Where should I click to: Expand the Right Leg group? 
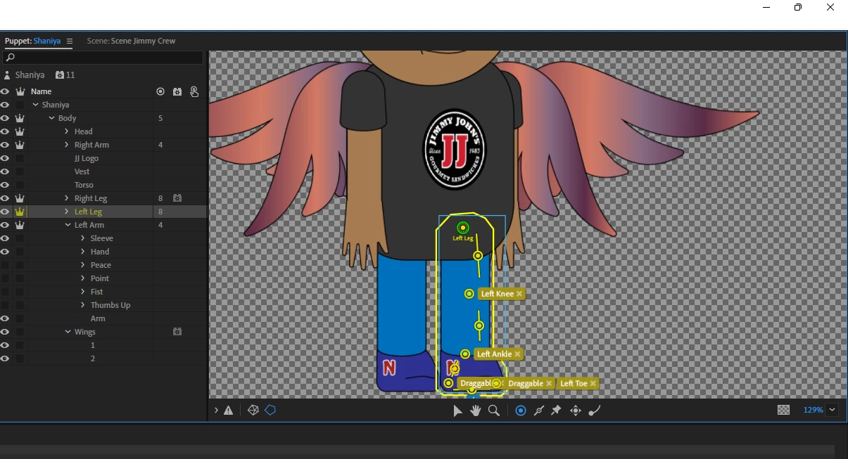[x=67, y=198]
